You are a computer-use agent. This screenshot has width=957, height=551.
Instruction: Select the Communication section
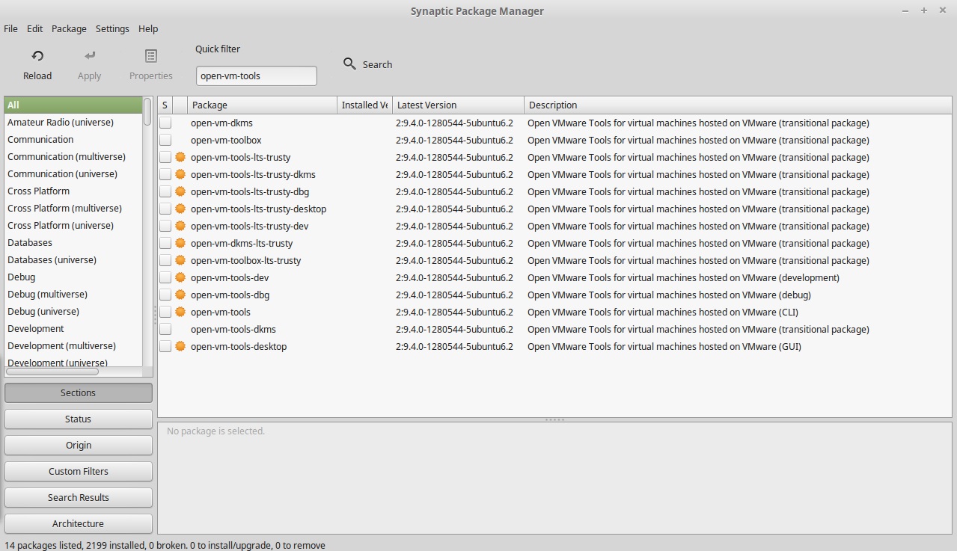73,139
